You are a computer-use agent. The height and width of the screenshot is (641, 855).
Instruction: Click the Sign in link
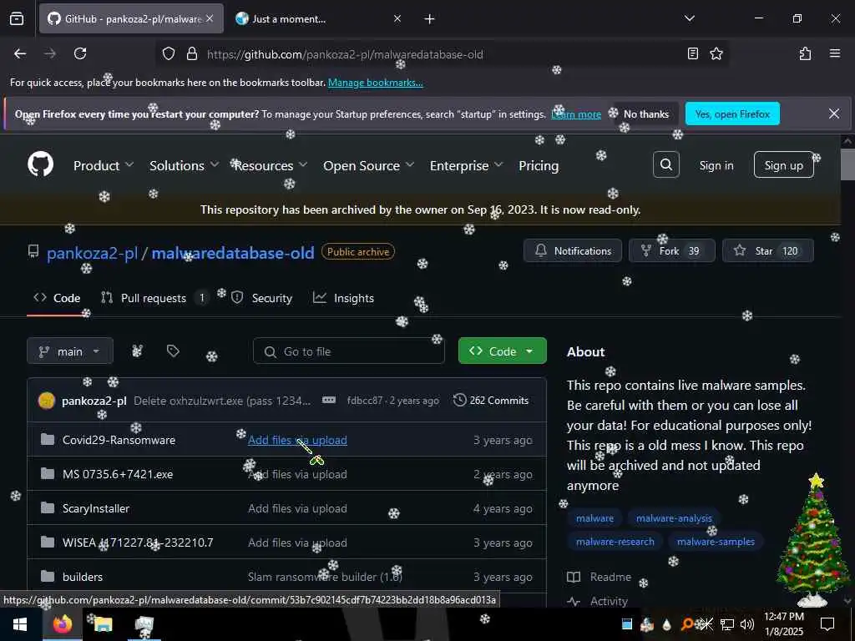pyautogui.click(x=716, y=166)
